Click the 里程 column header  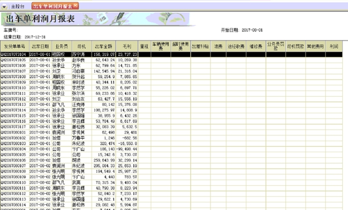pyautogui.click(x=144, y=46)
